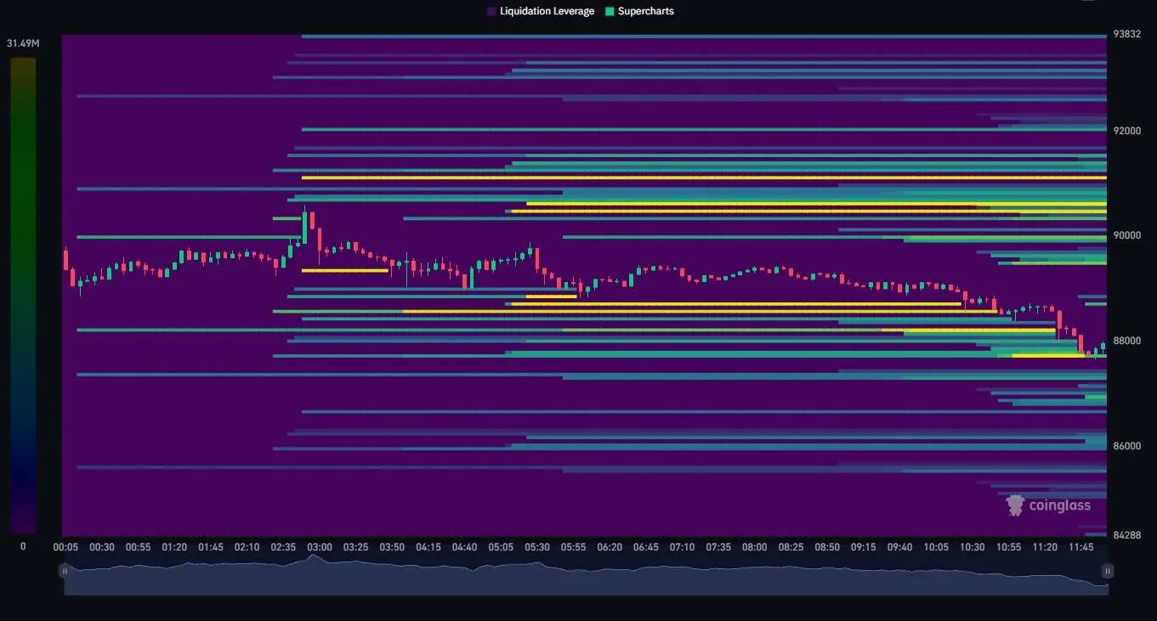Click the first red candle at 00:05
1157x621 pixels.
[66, 258]
